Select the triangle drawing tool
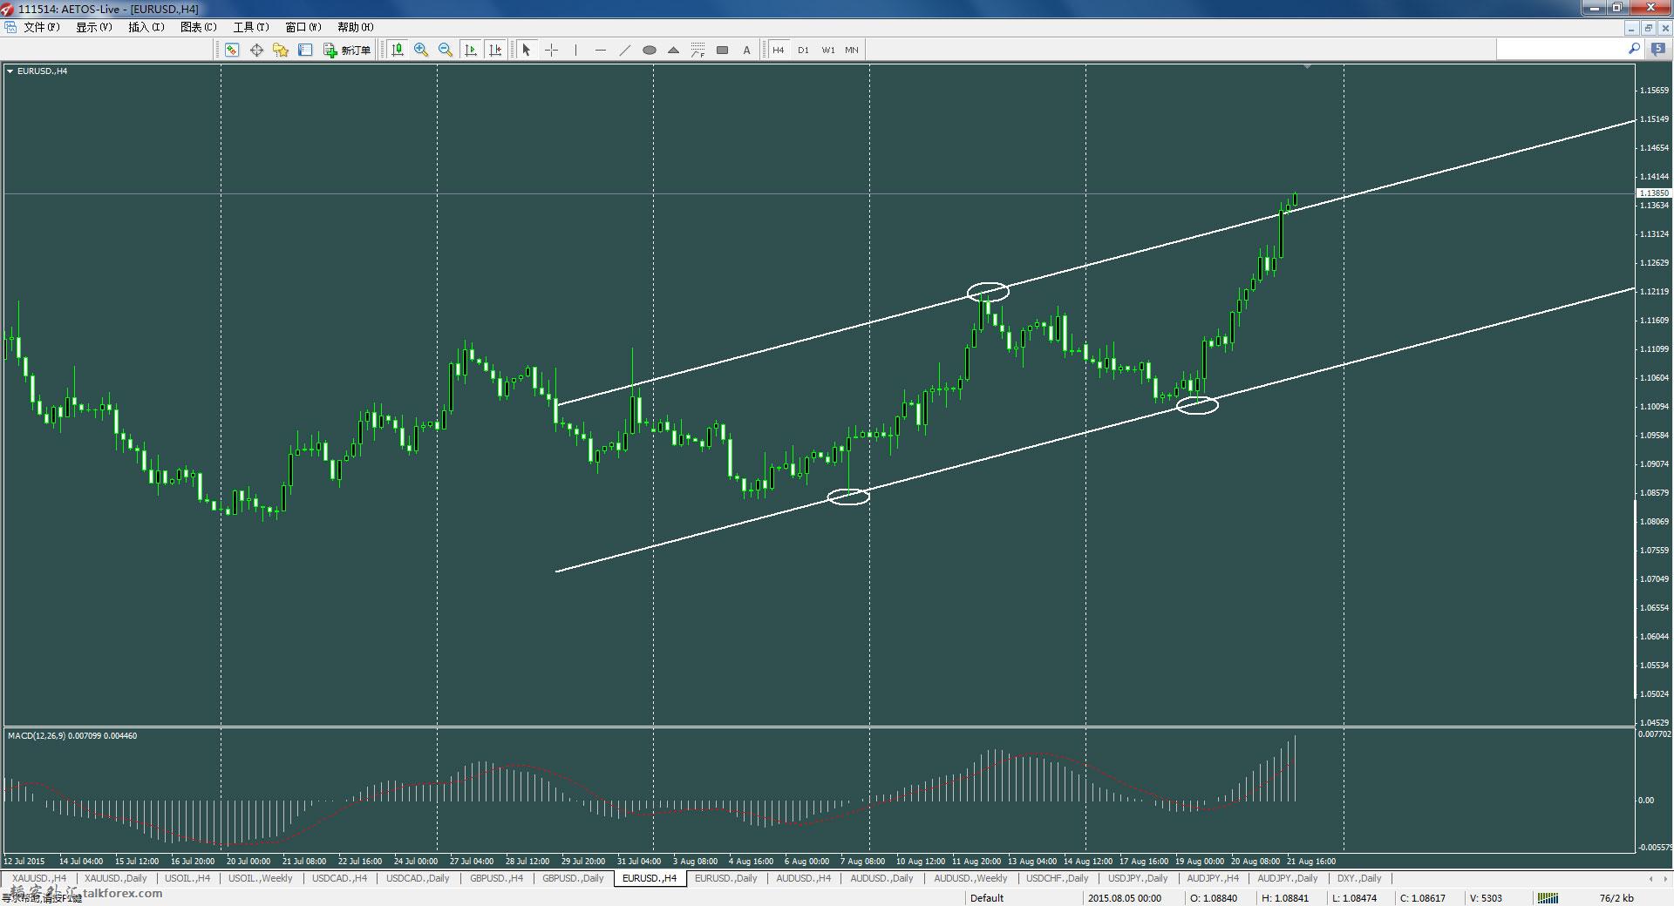Screen dimensions: 1674x906 pyautogui.click(x=673, y=50)
